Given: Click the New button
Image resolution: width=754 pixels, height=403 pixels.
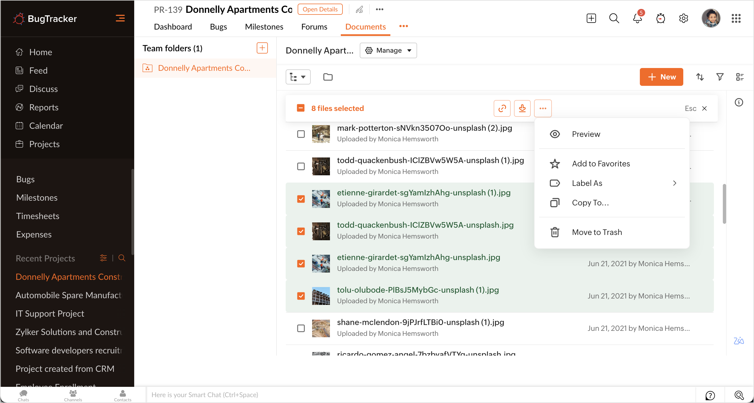Looking at the screenshot, I should coord(661,77).
